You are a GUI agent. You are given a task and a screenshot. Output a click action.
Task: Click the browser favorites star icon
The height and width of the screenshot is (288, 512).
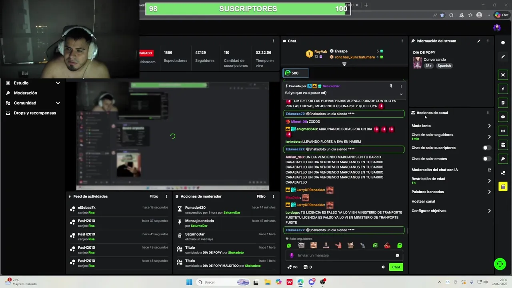[442, 15]
